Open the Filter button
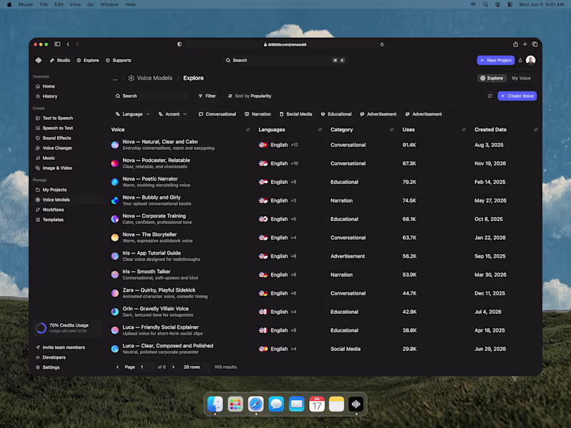 point(207,96)
